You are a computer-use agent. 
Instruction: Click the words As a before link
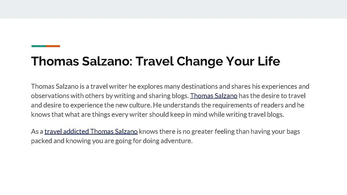37,132
